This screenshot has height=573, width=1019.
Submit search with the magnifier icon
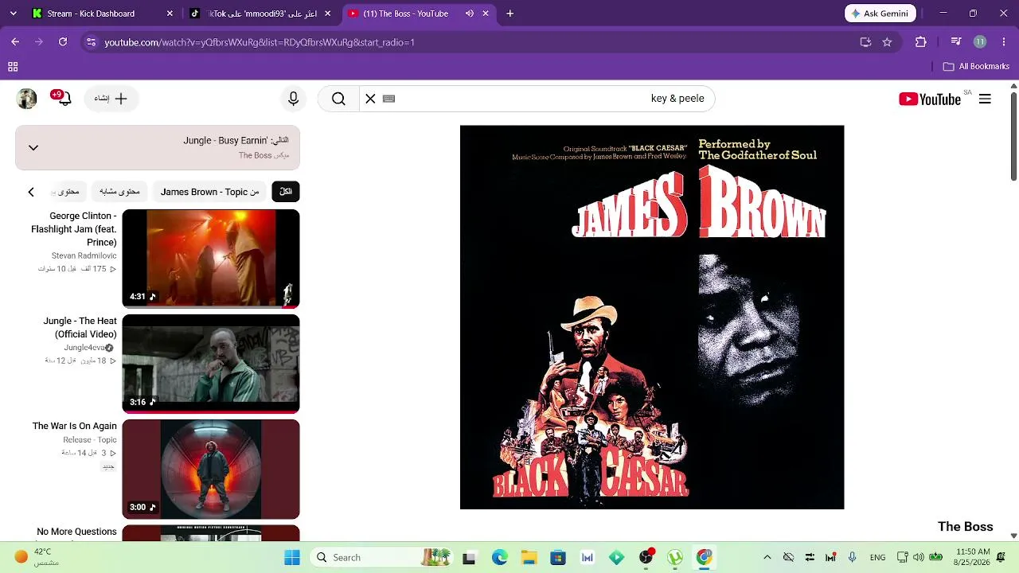(x=338, y=99)
